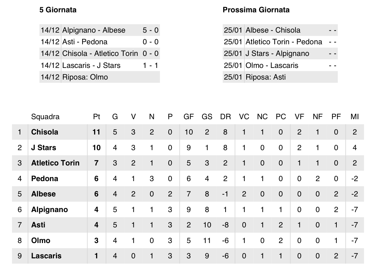This screenshot has height=265, width=370.
Task: Click the Squadra column header
Action: [x=45, y=117]
